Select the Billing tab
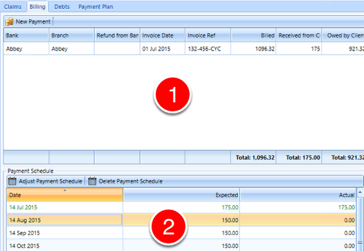 click(x=37, y=7)
